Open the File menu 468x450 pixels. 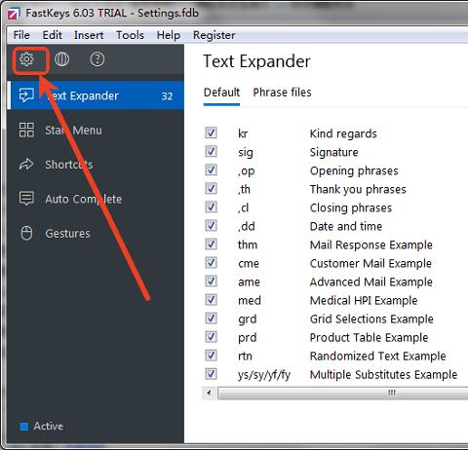(21, 35)
